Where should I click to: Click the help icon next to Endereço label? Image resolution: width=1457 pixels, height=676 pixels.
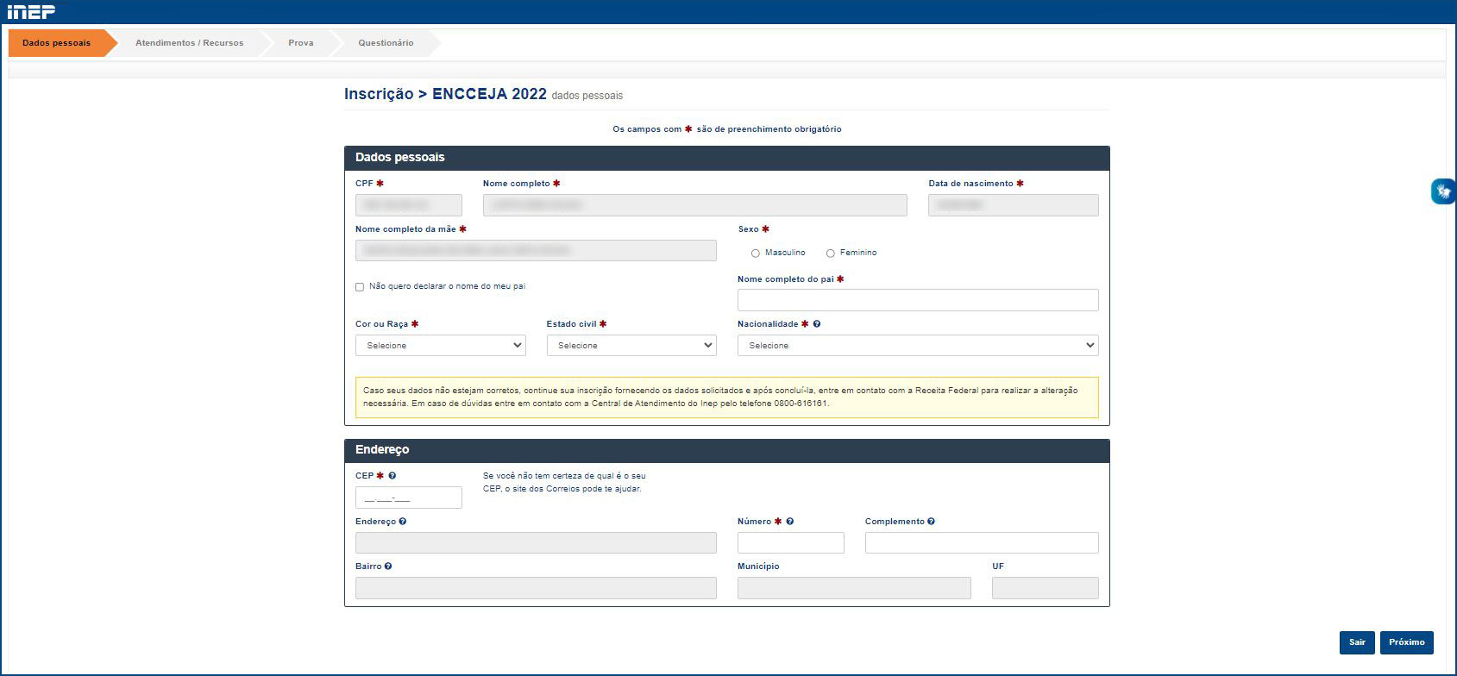point(403,522)
